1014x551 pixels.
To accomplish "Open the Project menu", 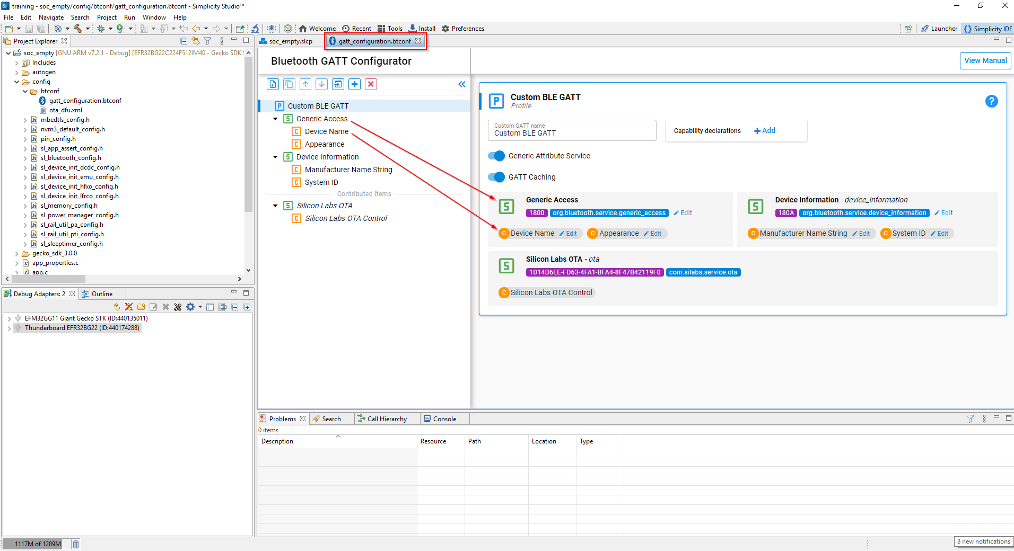I will pos(107,17).
